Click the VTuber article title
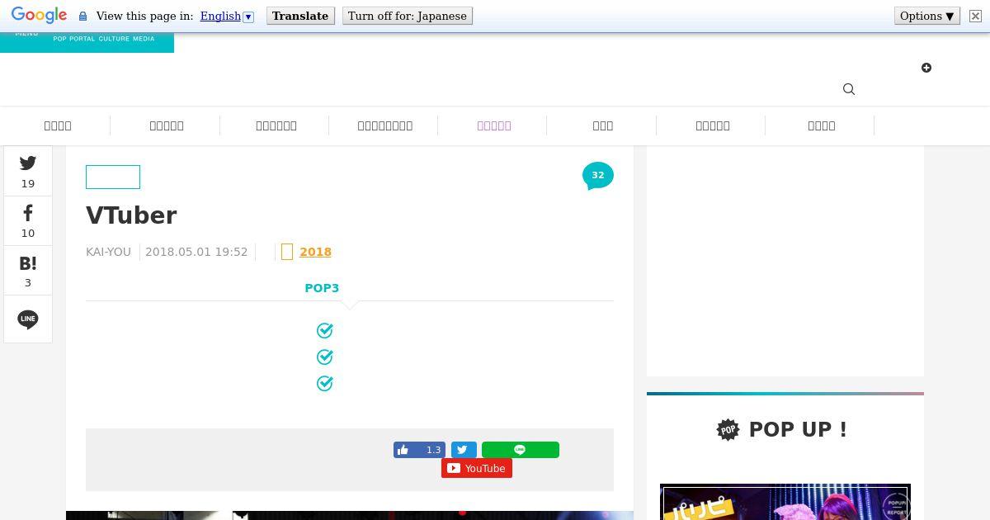Screen dimensions: 990x520 (131, 215)
